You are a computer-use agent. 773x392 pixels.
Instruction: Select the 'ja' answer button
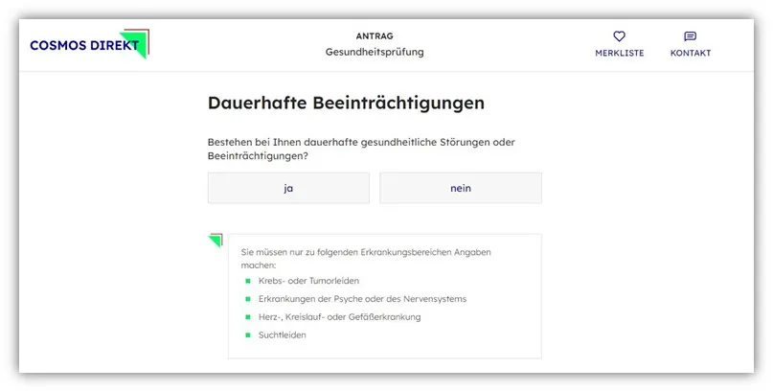point(288,188)
